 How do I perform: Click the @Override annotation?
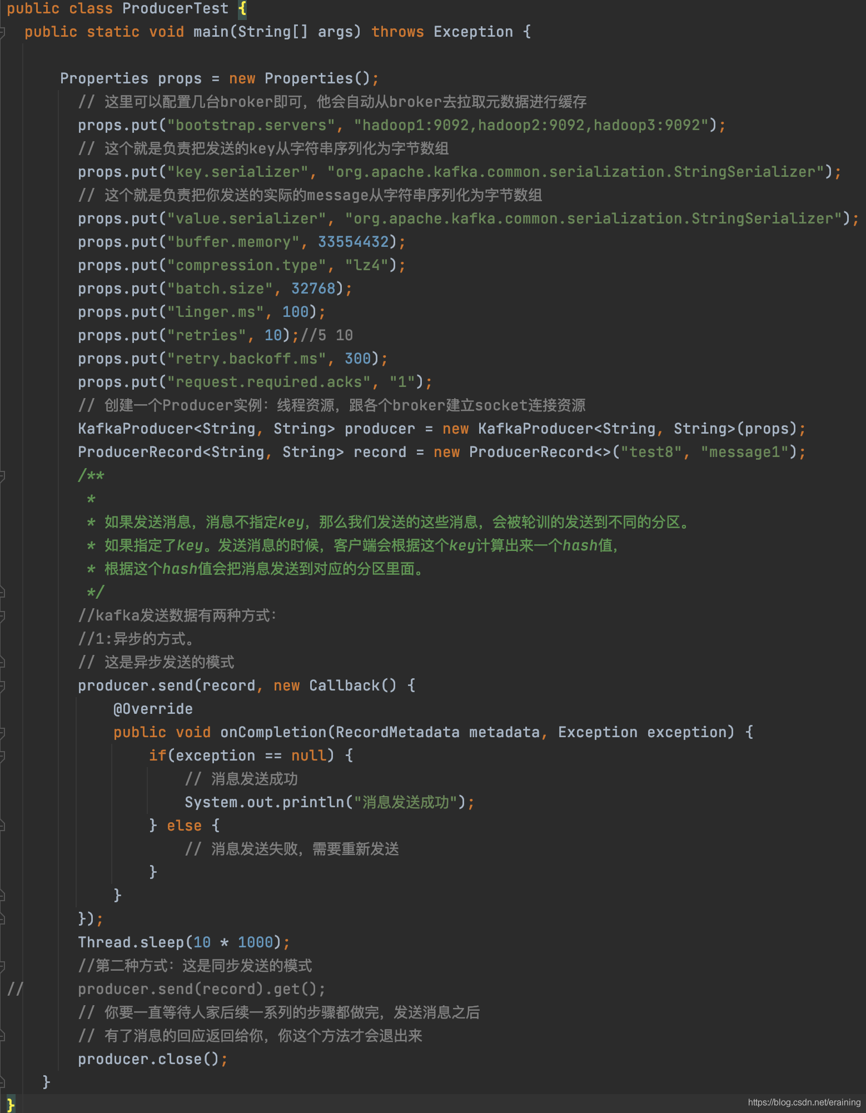153,709
